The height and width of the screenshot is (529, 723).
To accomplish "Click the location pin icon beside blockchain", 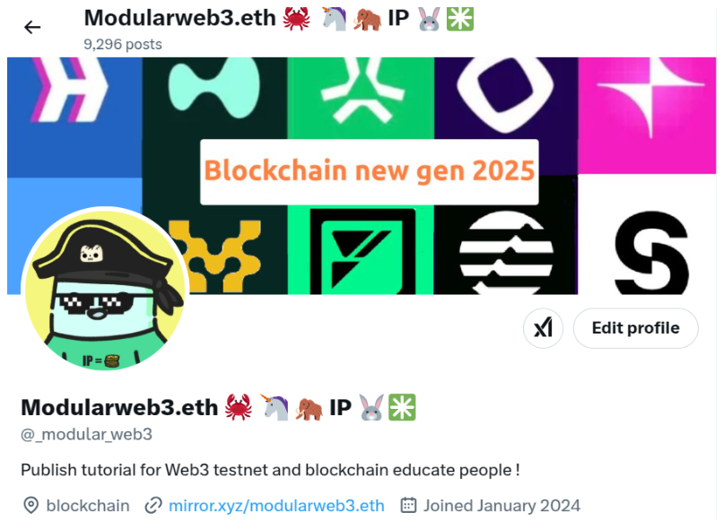I will pos(30,506).
